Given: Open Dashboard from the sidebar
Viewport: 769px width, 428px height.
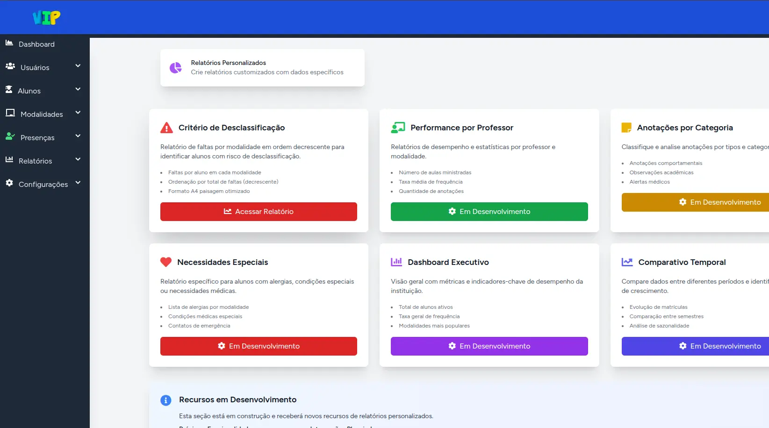Looking at the screenshot, I should point(36,44).
